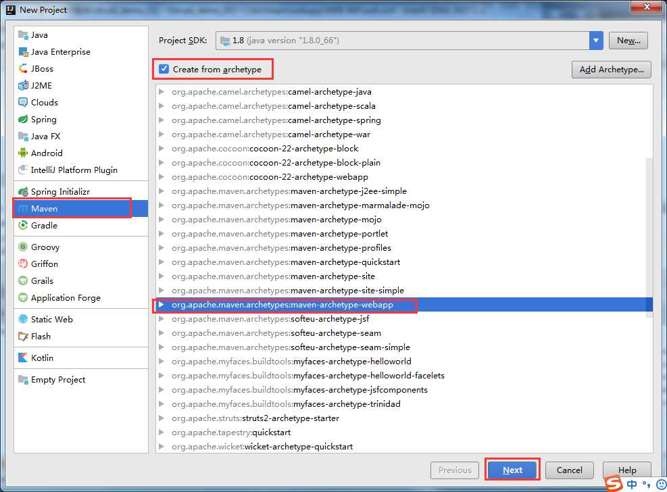Expand wicket-archetype-quickstart node

[162, 447]
